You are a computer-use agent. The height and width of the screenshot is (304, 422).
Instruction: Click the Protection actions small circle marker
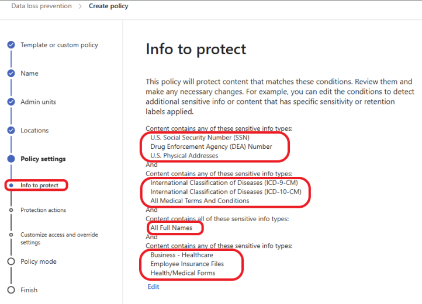coord(11,210)
